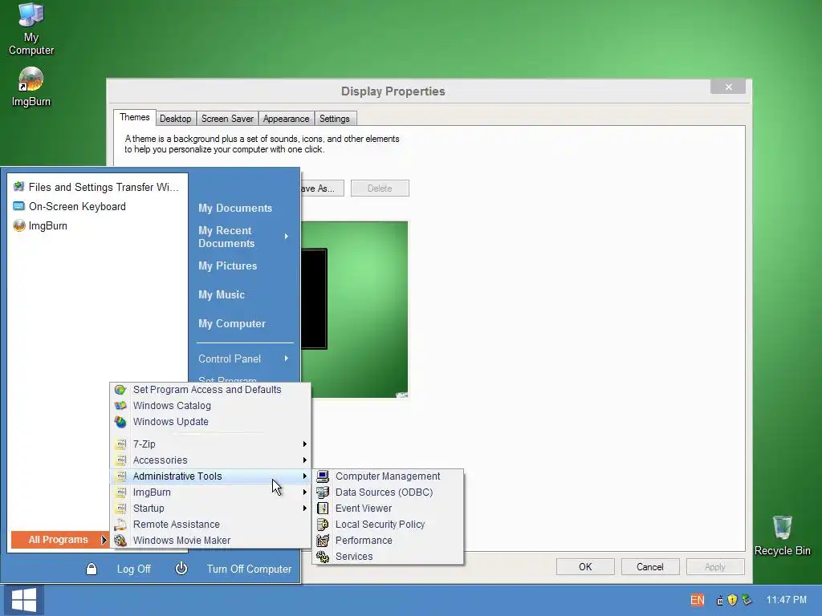The height and width of the screenshot is (616, 822).
Task: Click the Windows Movie Maker icon
Action: 120,540
